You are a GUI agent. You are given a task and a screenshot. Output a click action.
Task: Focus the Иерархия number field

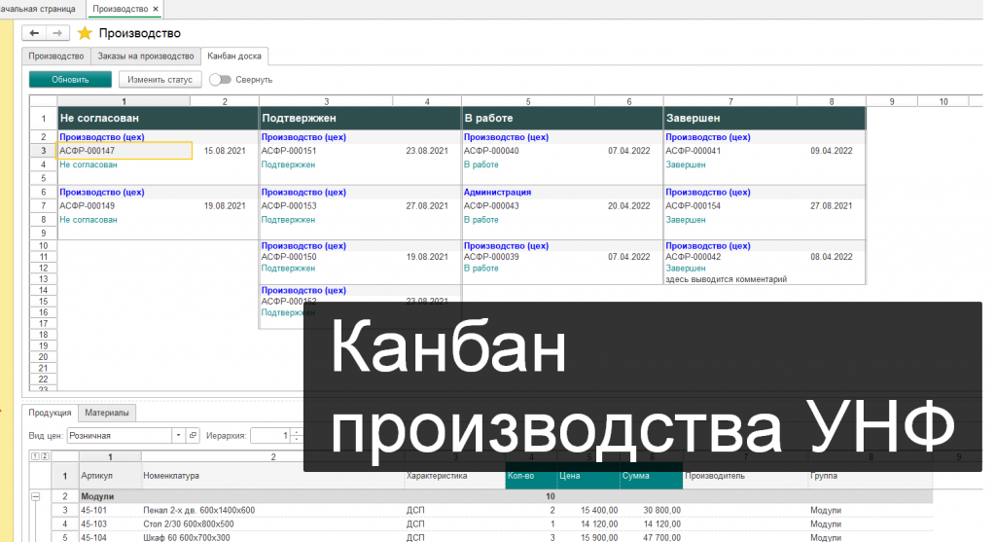point(270,435)
